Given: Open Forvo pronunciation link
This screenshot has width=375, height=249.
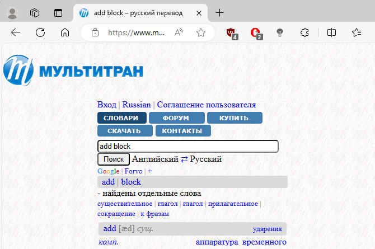Looking at the screenshot, I should (x=133, y=171).
